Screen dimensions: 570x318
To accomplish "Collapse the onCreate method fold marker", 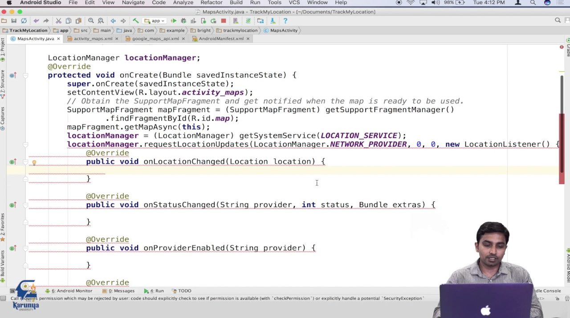I will [25, 76].
